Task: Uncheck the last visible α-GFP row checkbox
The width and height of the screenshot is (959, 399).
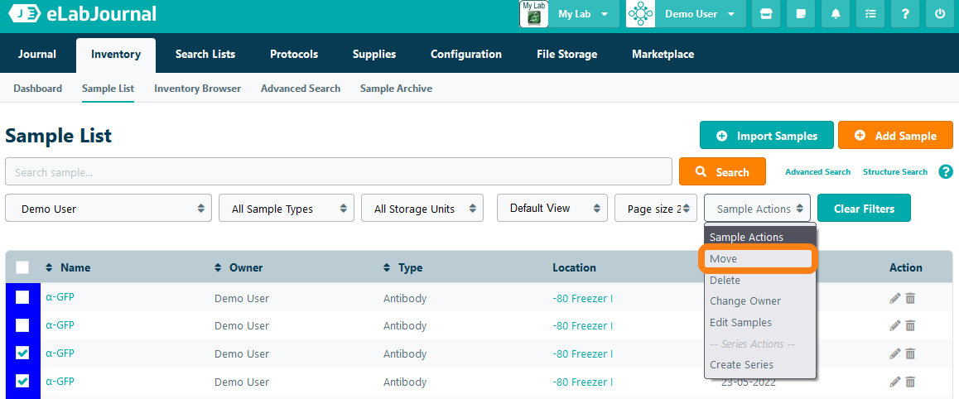Action: (x=22, y=382)
